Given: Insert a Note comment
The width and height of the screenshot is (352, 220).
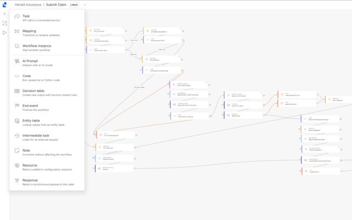Looking at the screenshot, I should coord(26,152).
